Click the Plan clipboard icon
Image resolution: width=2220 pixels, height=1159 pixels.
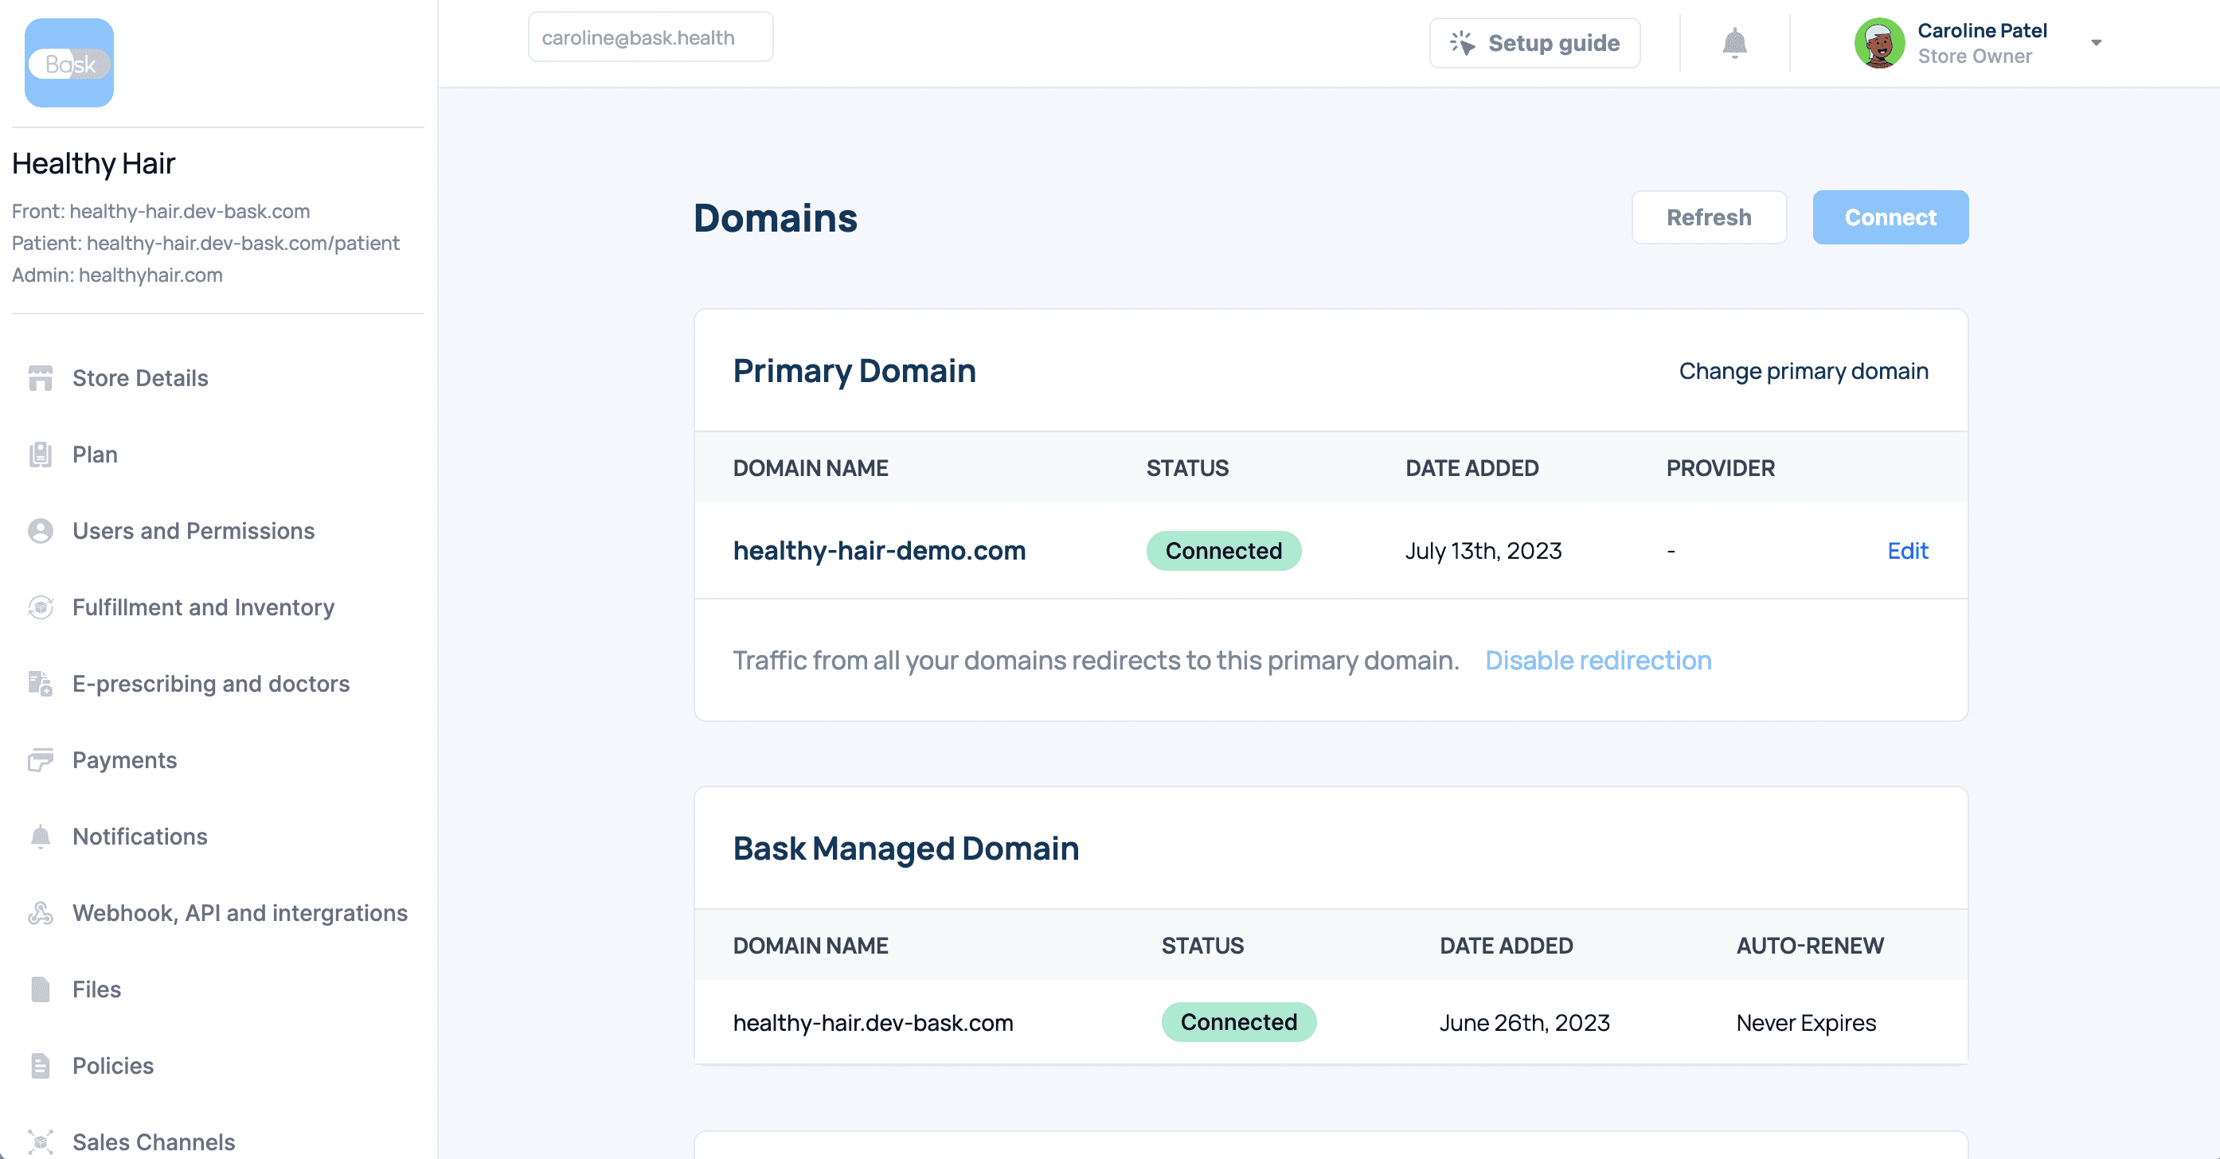coord(41,454)
